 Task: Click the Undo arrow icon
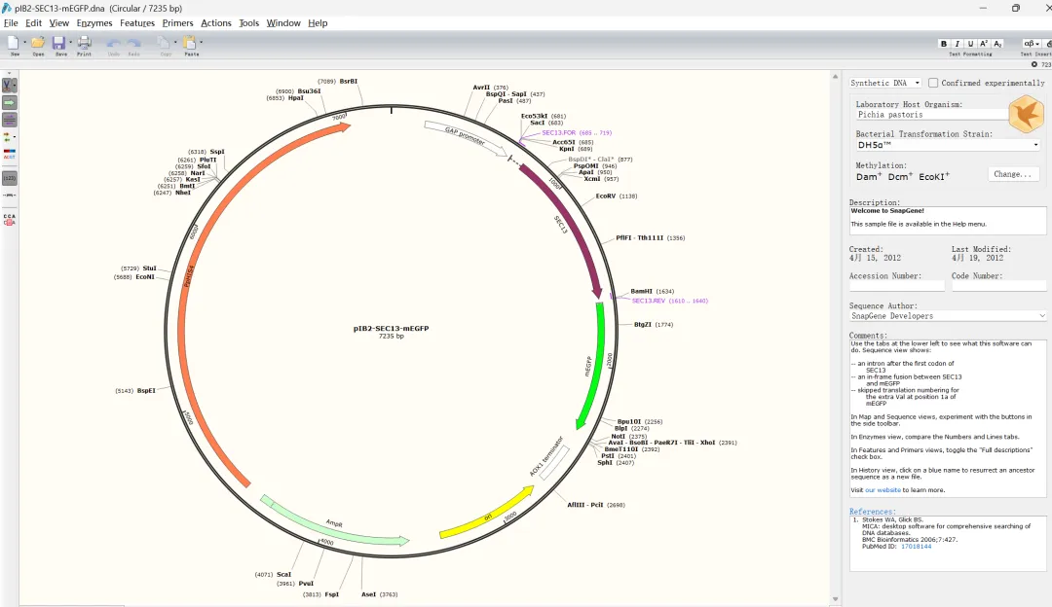pos(114,44)
